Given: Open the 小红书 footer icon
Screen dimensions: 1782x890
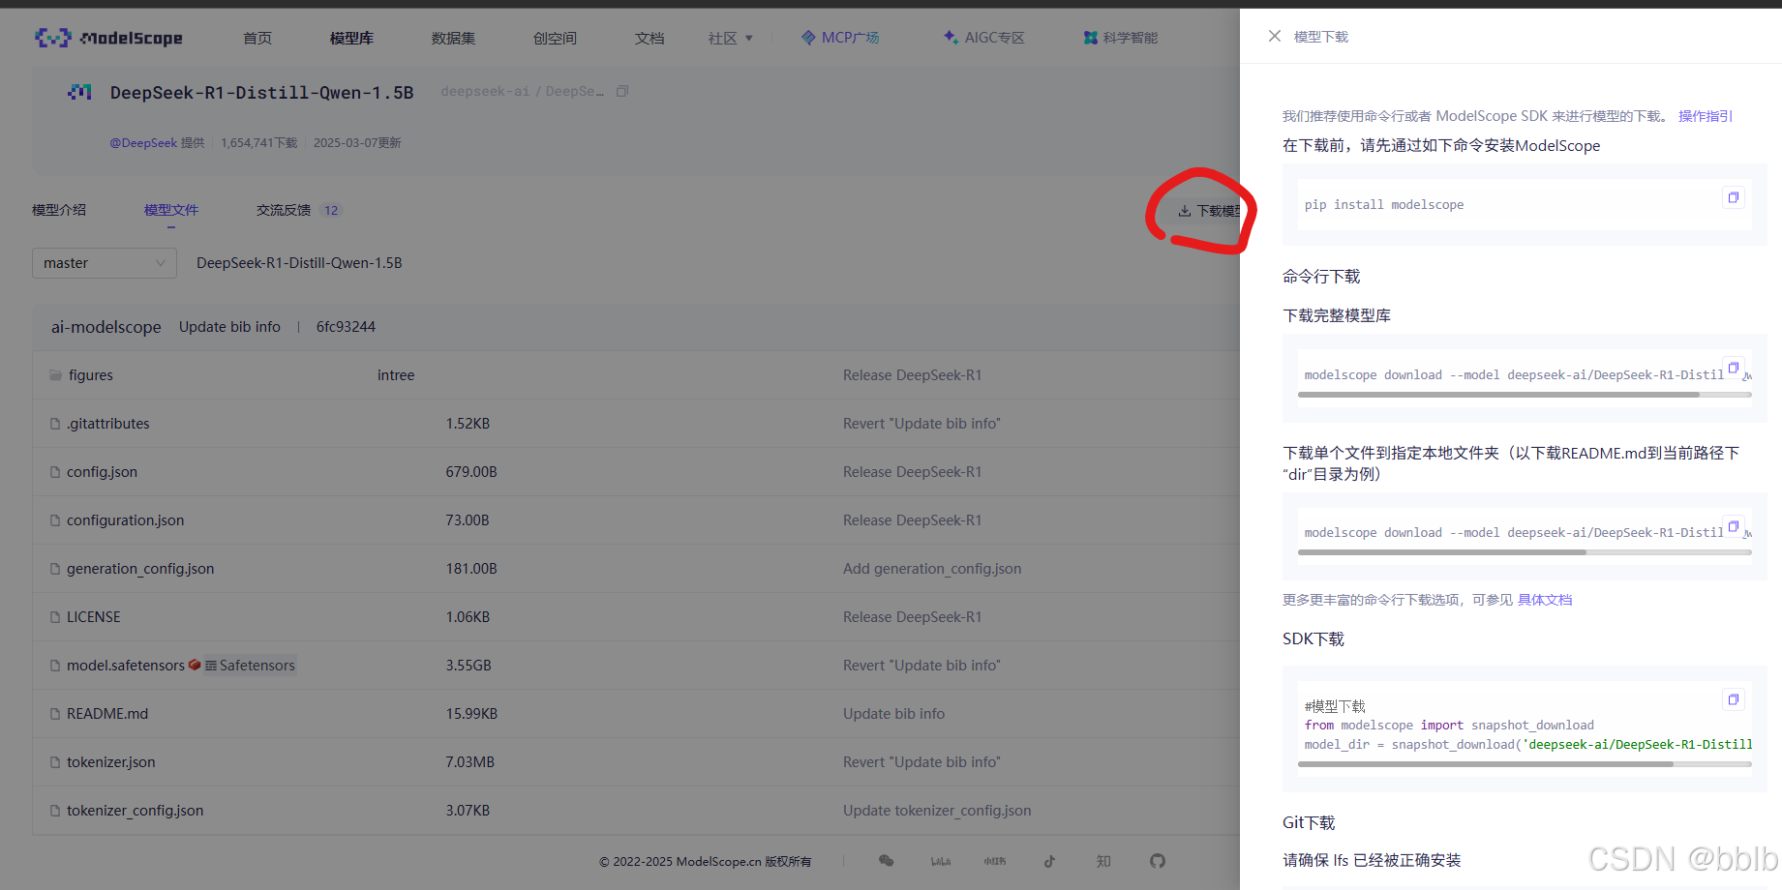Looking at the screenshot, I should tap(995, 861).
